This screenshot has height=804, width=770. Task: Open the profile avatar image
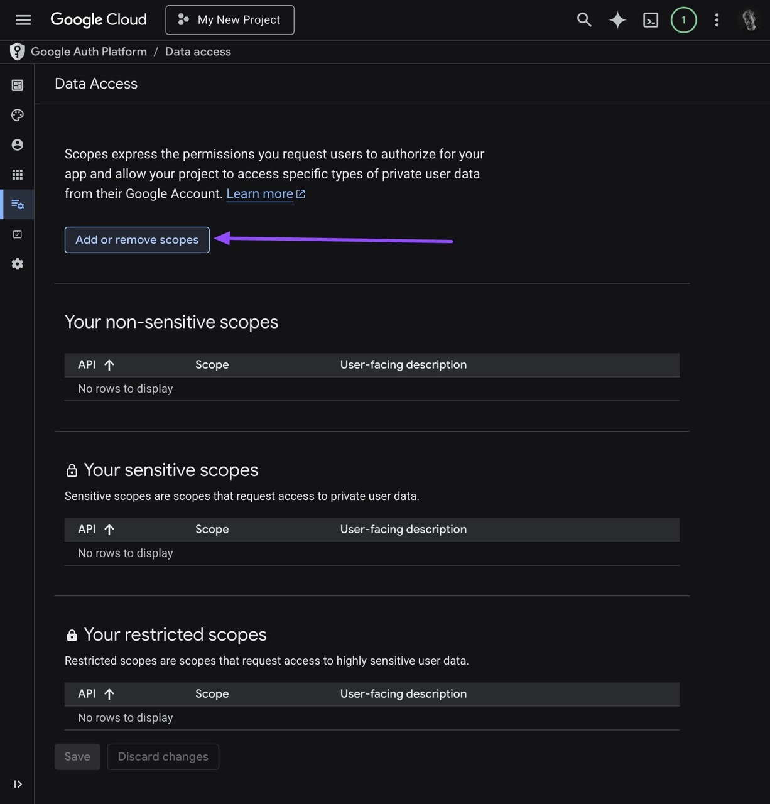750,19
